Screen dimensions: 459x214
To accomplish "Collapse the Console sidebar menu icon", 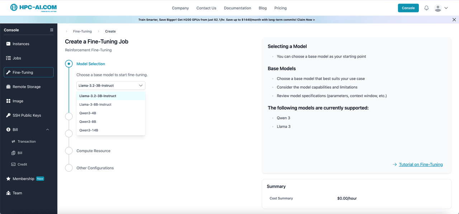I will (x=52, y=30).
